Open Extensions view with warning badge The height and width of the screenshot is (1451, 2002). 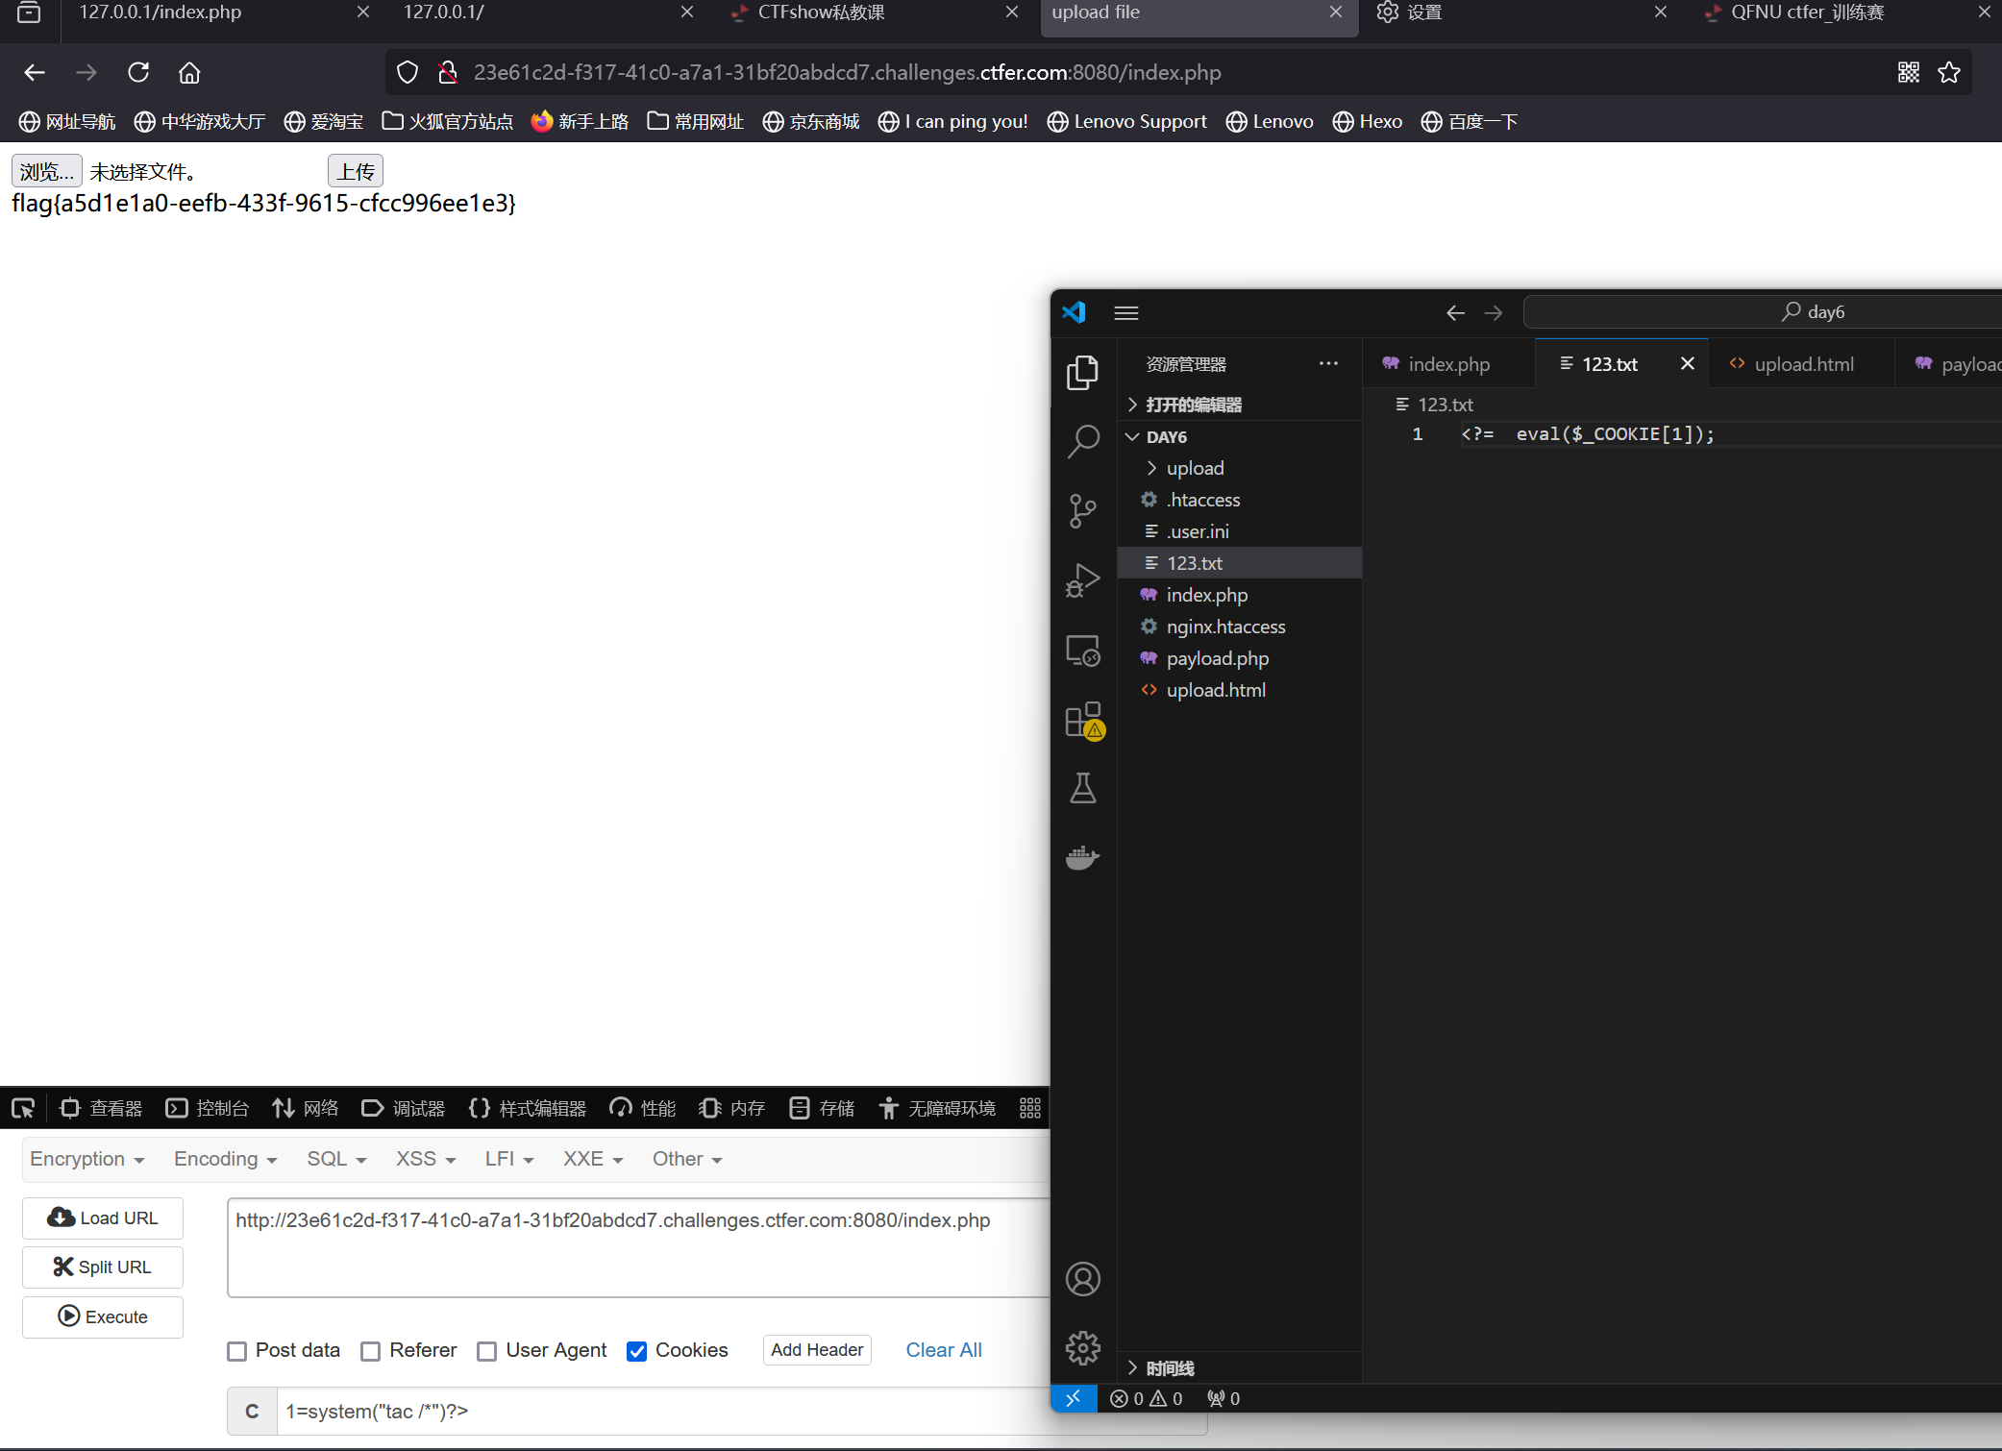click(1083, 720)
